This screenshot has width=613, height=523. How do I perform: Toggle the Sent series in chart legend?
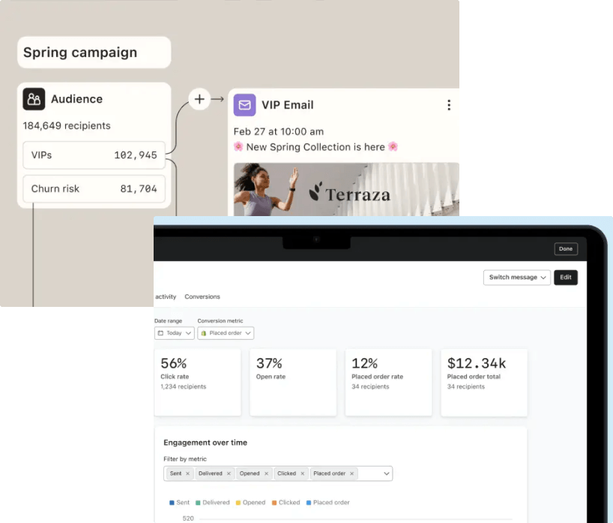pos(180,503)
